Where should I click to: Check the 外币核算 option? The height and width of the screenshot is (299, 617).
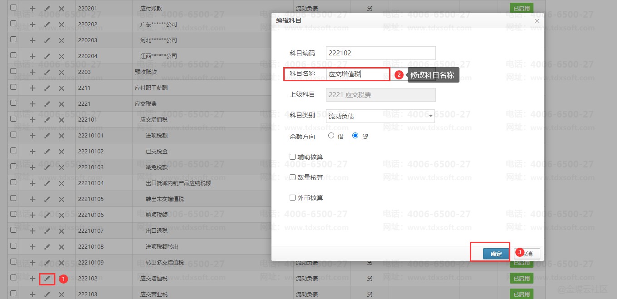click(x=293, y=198)
